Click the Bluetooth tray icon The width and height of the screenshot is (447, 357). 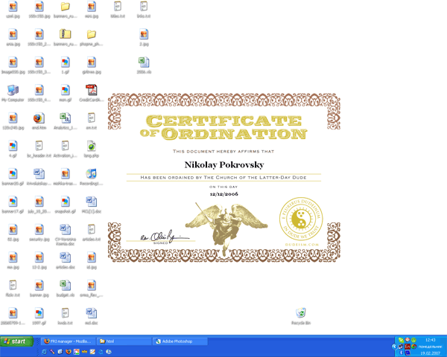(x=401, y=353)
